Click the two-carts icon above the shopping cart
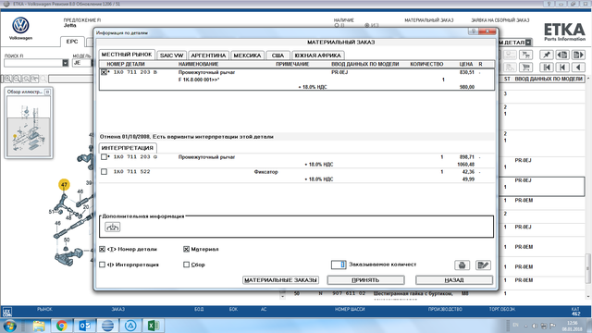592x333 pixels. [x=525, y=55]
